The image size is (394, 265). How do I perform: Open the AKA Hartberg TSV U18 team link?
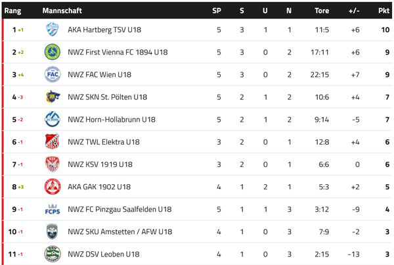[104, 30]
